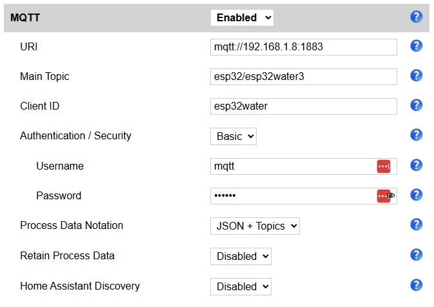This screenshot has width=434, height=307.
Task: Show the Username help tooltip icon
Action: pos(417,165)
